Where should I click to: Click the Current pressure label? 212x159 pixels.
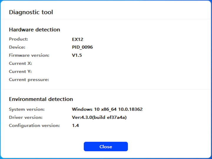click(x=29, y=79)
